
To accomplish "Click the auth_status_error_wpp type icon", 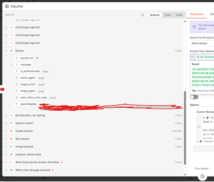I will click(x=16, y=98).
